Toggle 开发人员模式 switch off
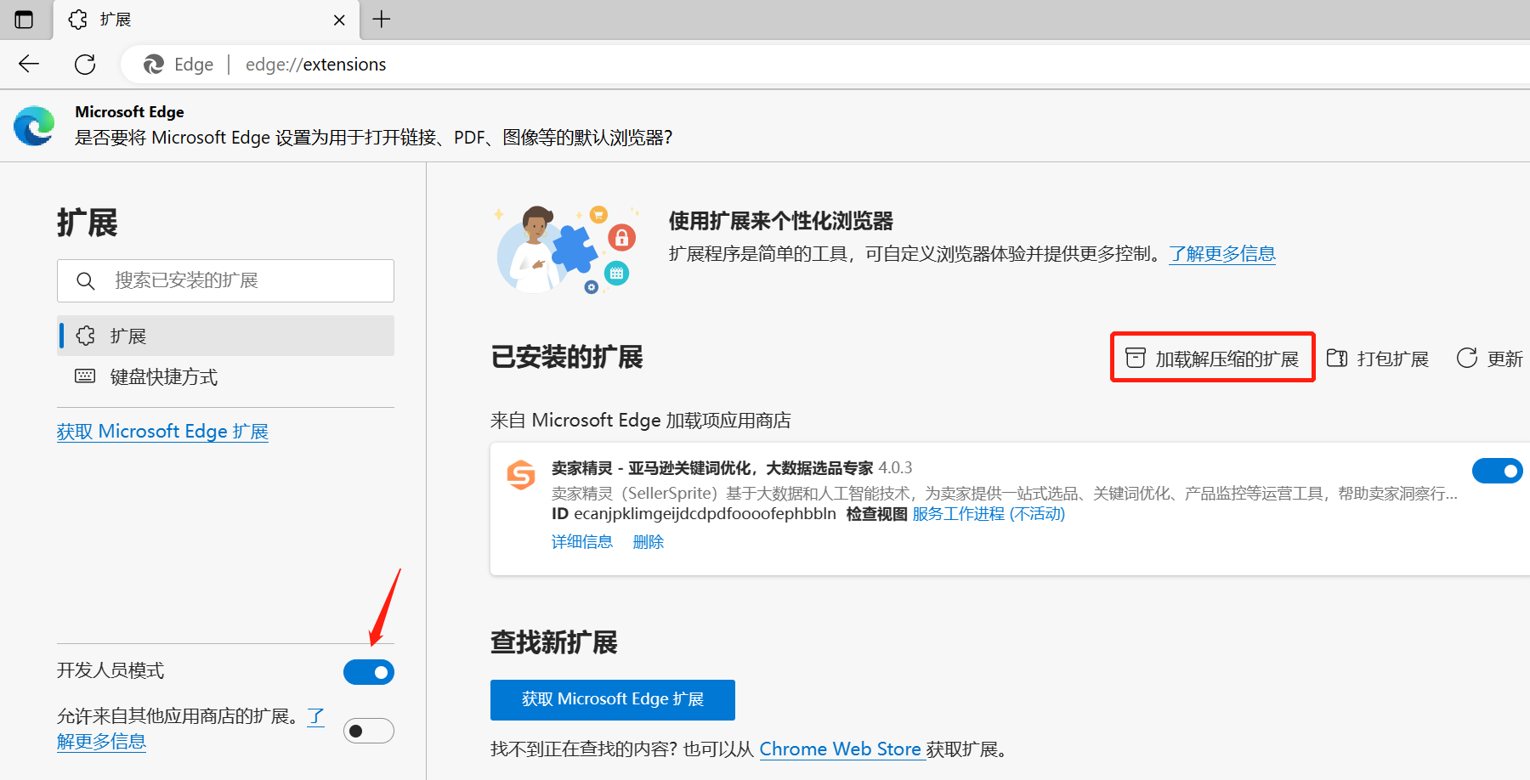1530x780 pixels. pos(369,672)
